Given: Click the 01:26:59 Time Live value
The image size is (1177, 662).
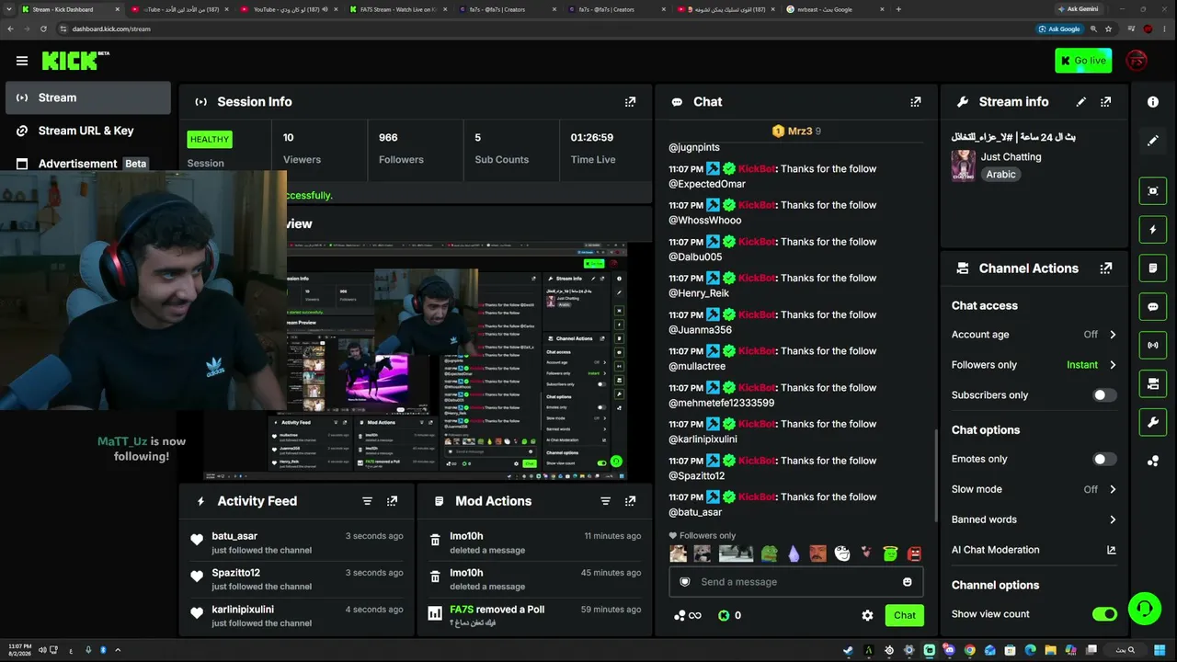Looking at the screenshot, I should [x=592, y=138].
